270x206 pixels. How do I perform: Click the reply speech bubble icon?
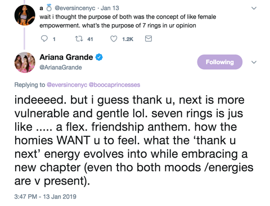tap(44, 39)
